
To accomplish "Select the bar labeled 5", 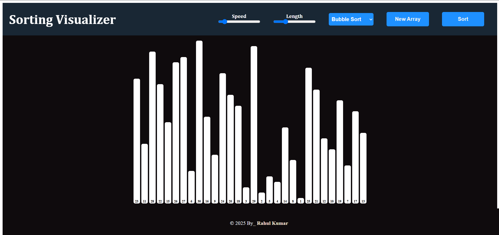I will [269, 190].
